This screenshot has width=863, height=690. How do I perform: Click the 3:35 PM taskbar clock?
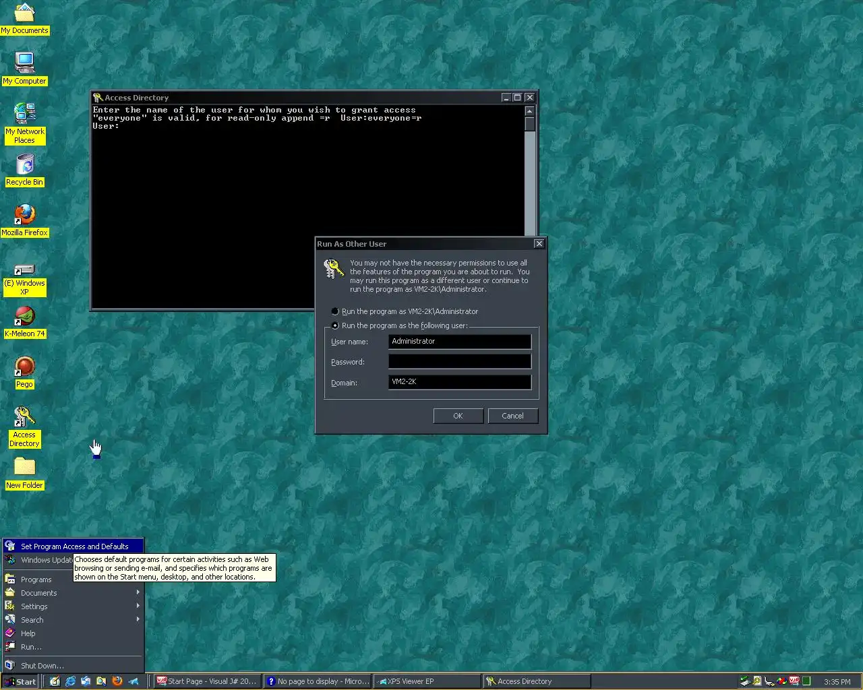(x=837, y=682)
